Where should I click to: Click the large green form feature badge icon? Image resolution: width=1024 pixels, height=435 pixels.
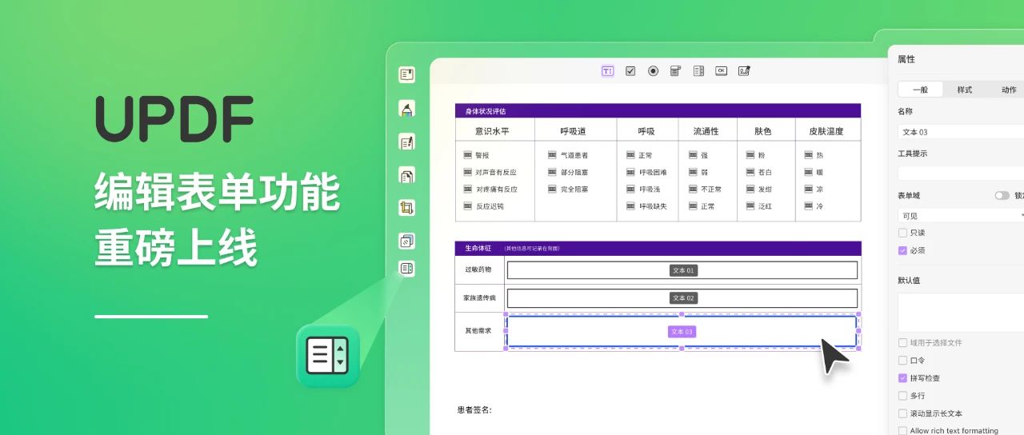tap(328, 356)
